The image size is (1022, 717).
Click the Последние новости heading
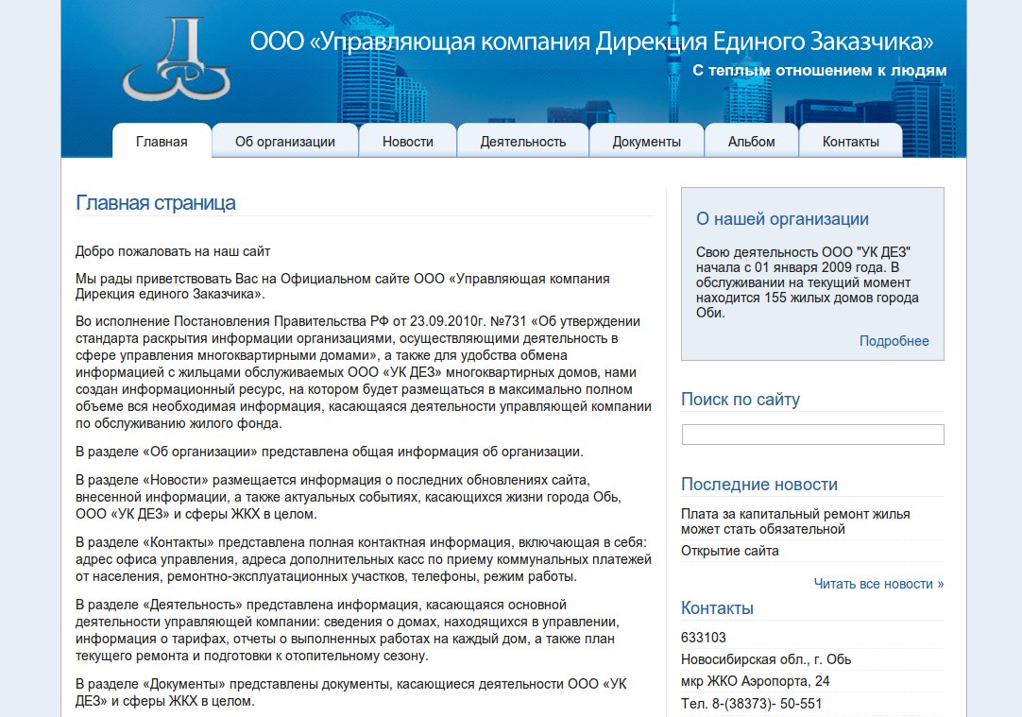[x=759, y=485]
